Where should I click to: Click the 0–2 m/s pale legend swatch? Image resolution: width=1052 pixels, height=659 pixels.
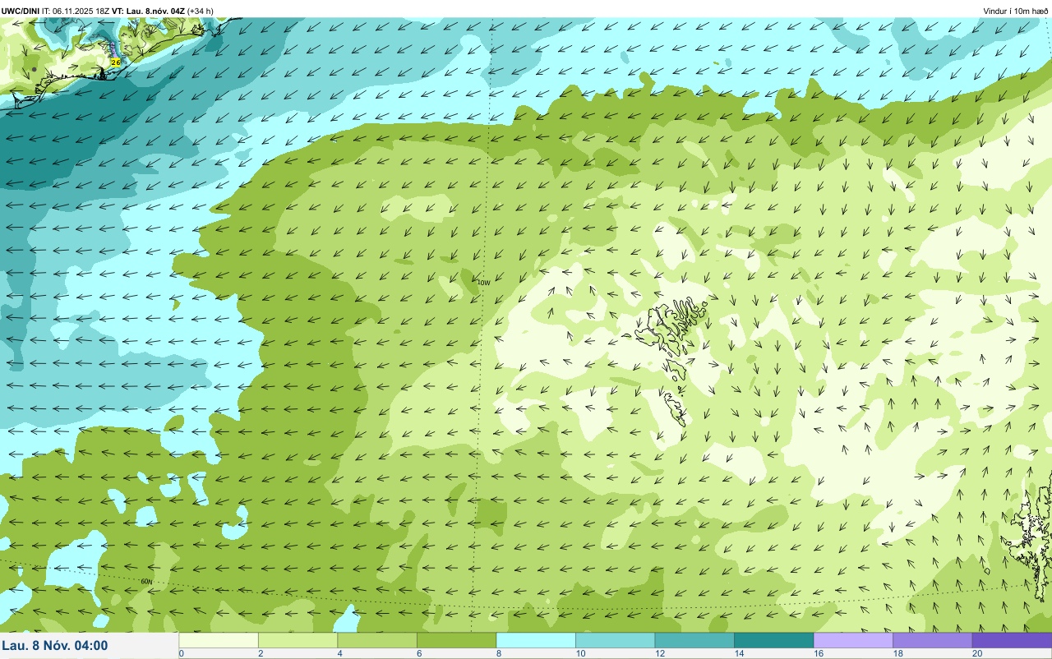219,640
